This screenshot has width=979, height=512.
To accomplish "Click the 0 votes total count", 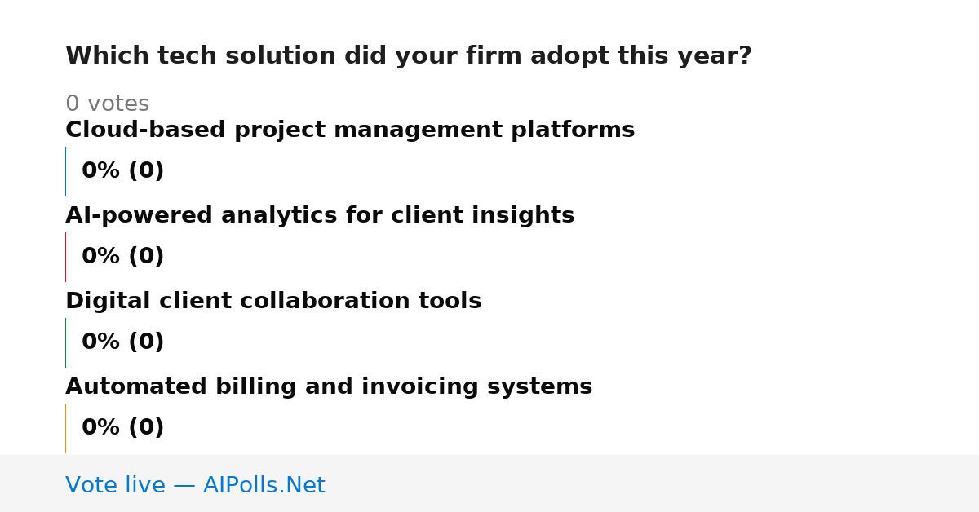I will click(107, 104).
